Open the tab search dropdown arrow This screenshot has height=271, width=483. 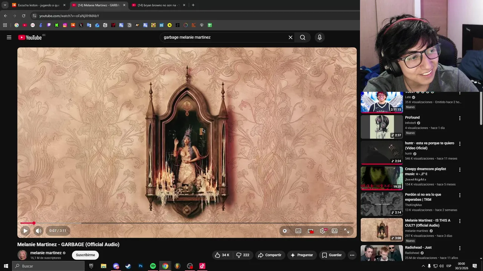[5, 5]
